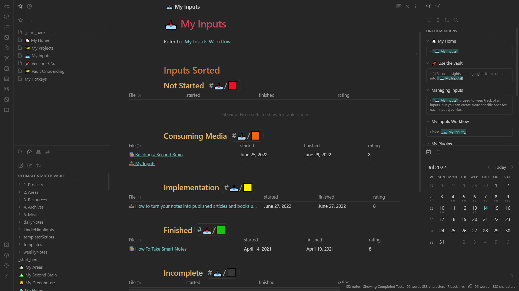The height and width of the screenshot is (291, 519).
Task: Click the Today button in calendar
Action: 500,167
